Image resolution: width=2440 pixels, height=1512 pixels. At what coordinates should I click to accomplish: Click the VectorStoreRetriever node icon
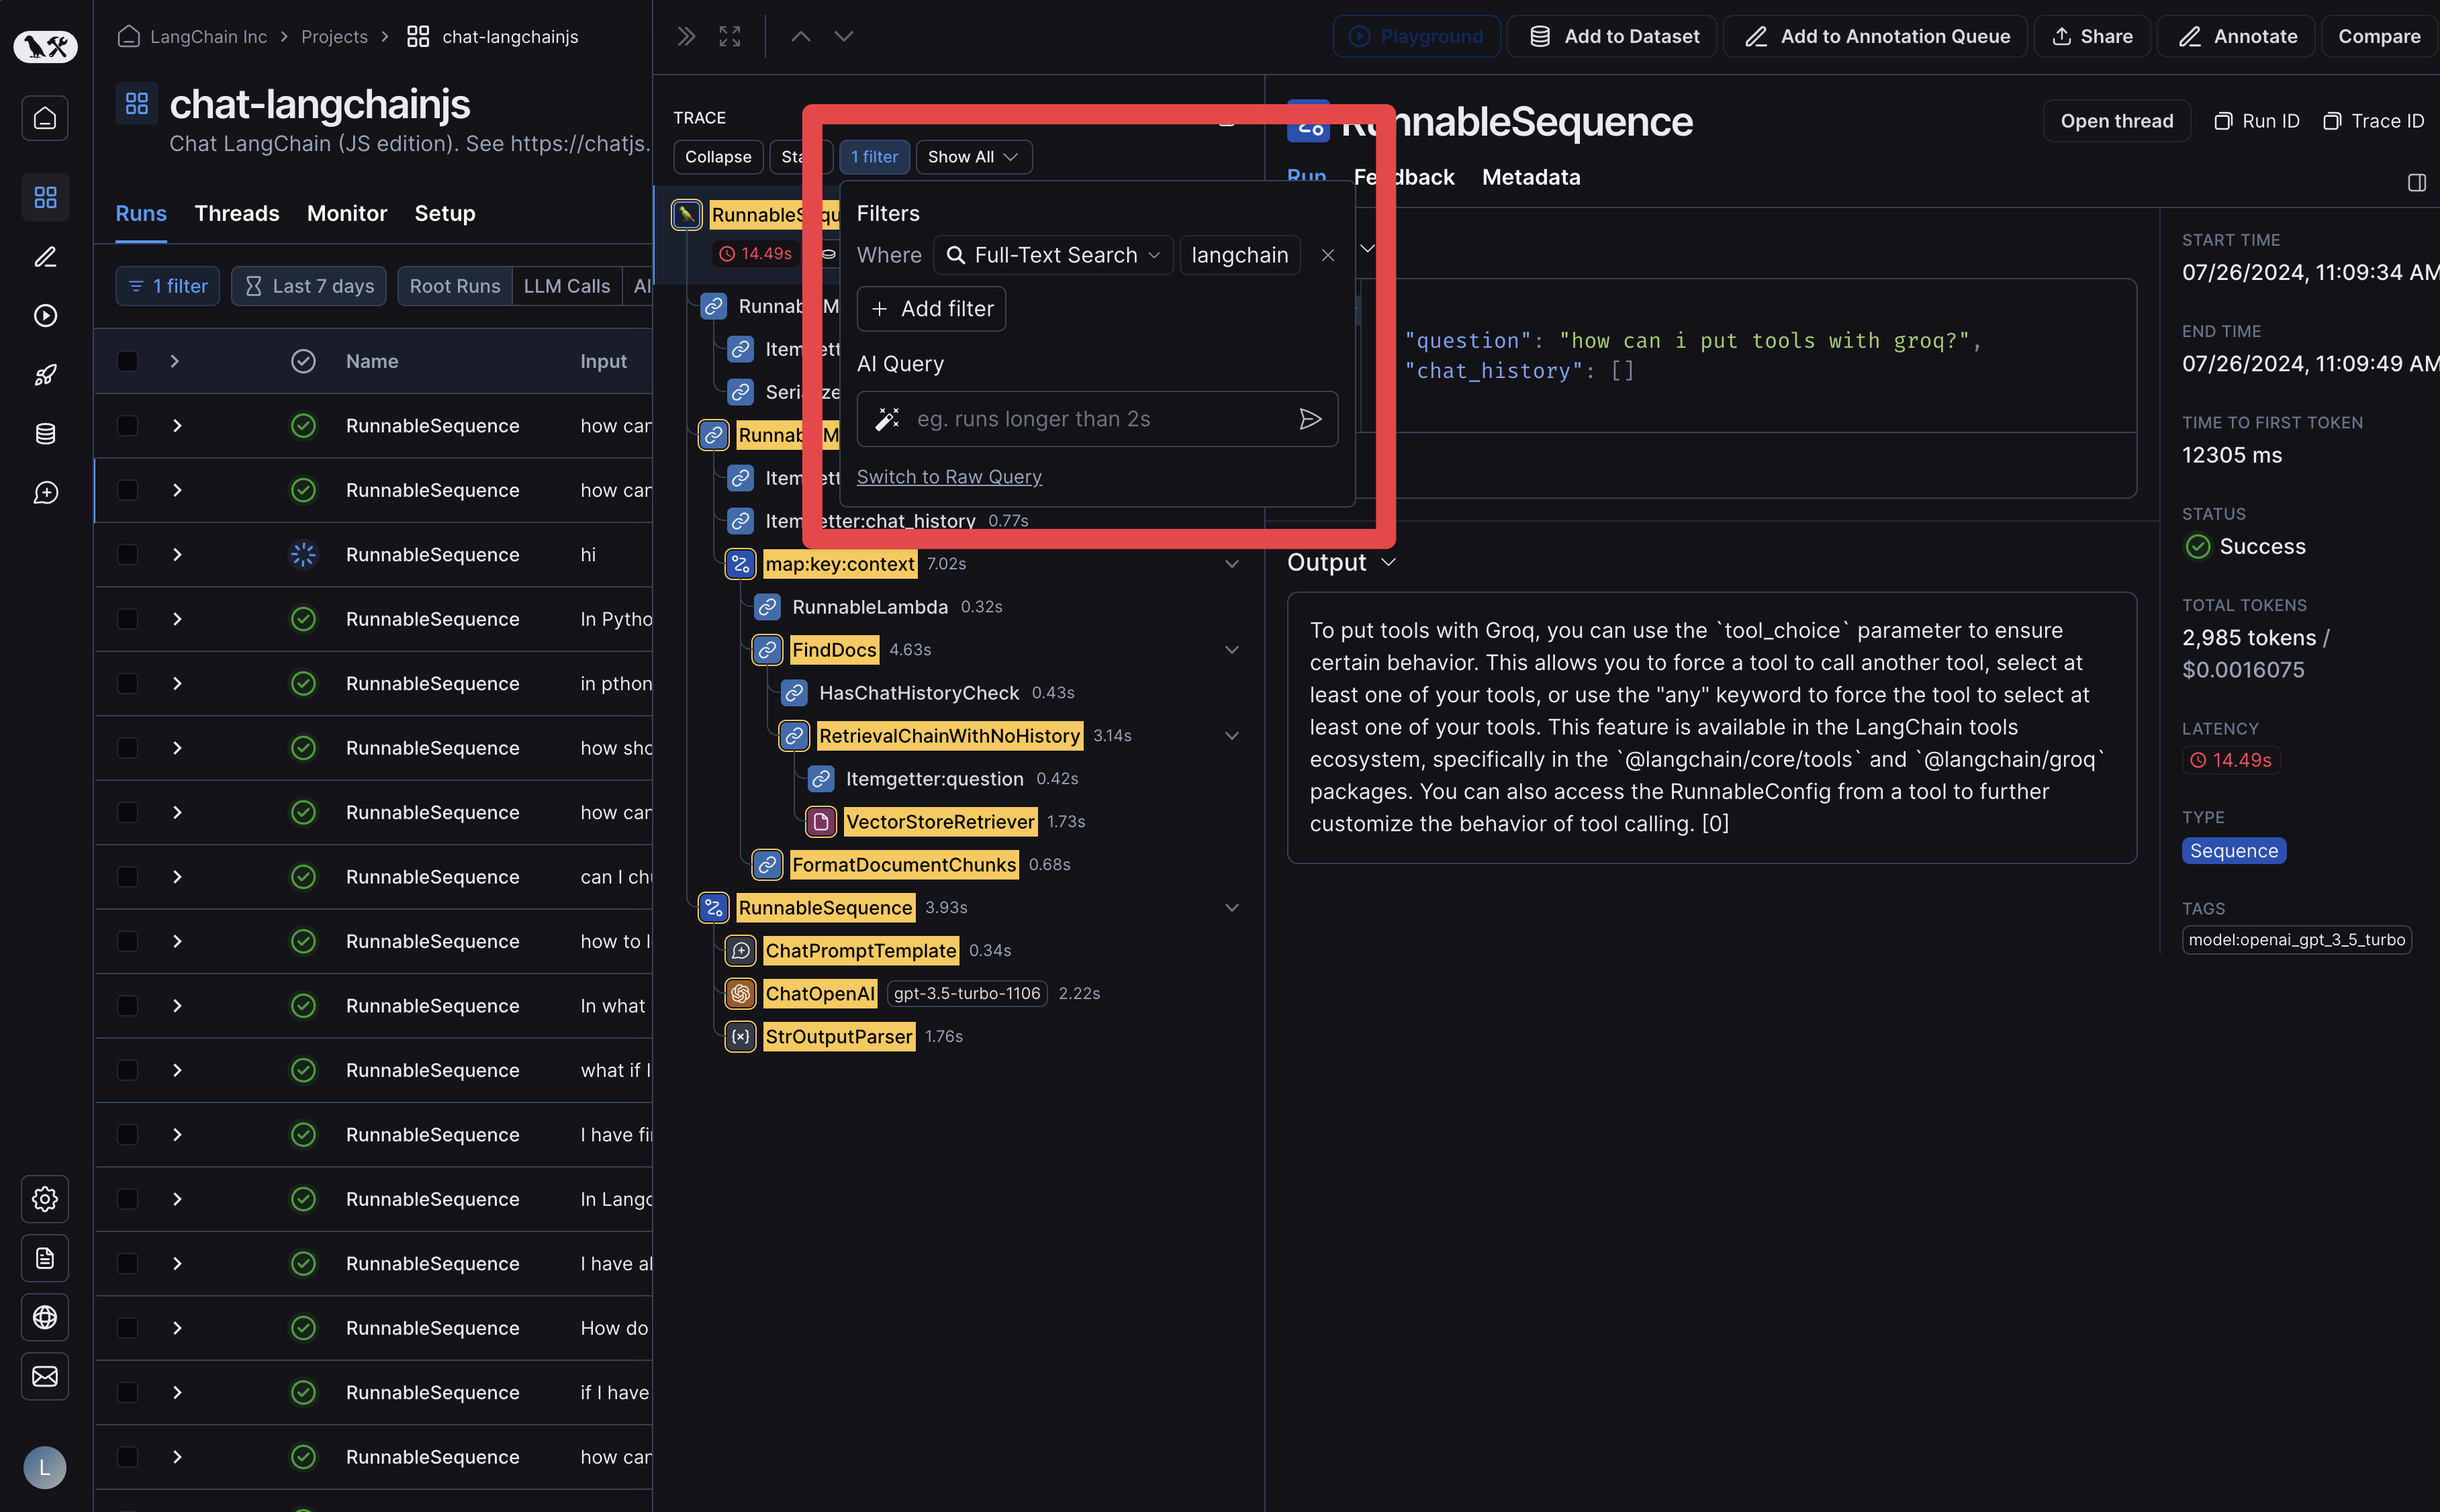click(819, 820)
